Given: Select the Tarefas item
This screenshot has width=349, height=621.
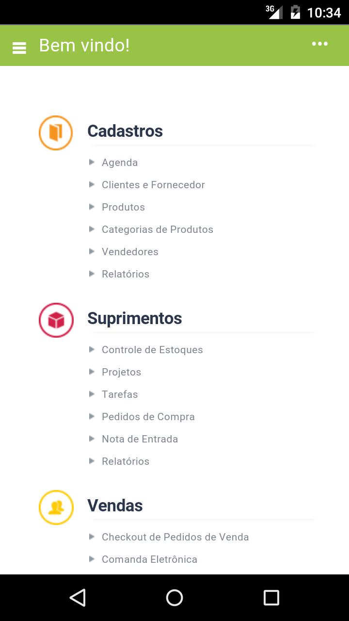Looking at the screenshot, I should tap(120, 394).
